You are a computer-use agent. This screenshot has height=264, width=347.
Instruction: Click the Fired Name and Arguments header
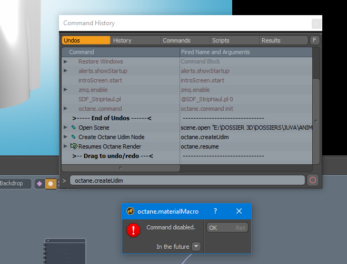246,52
